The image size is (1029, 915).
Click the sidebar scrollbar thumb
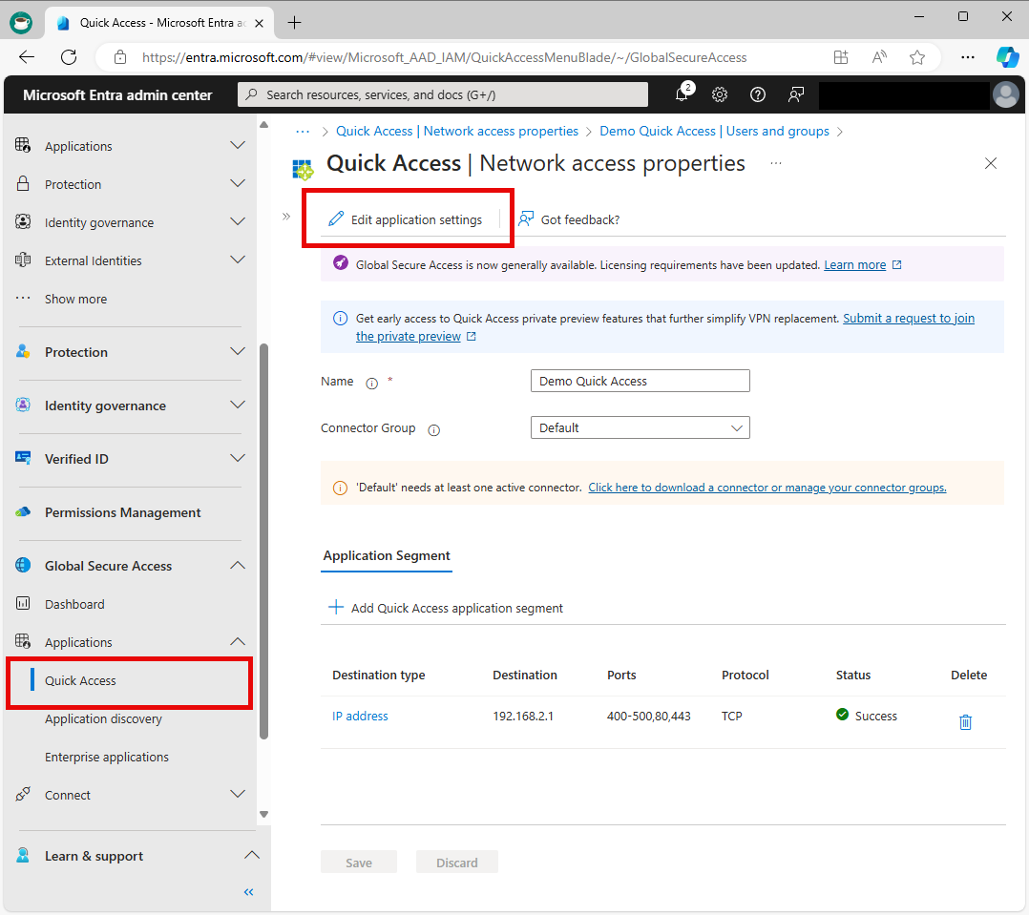point(263,542)
